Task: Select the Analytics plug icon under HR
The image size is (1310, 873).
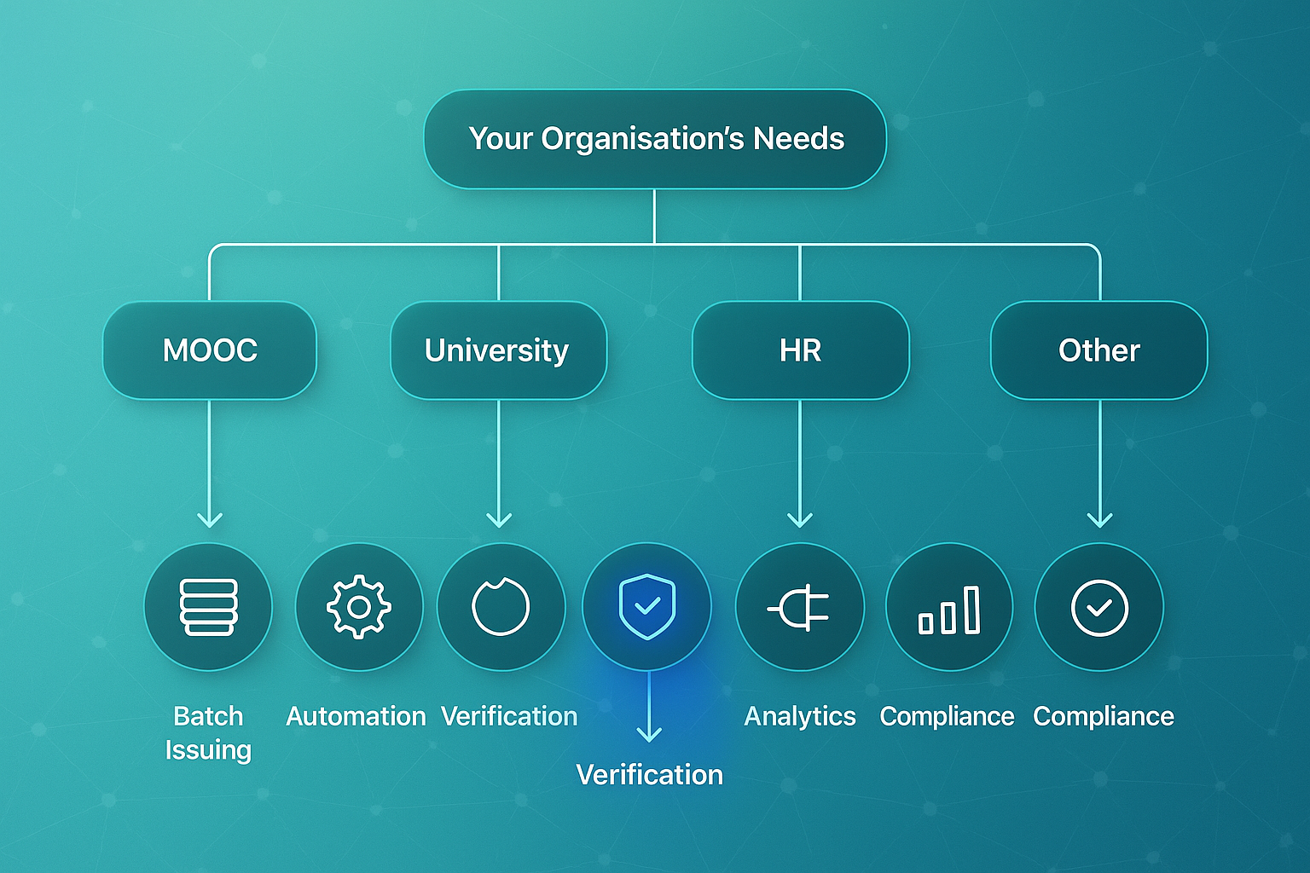Action: (800, 607)
